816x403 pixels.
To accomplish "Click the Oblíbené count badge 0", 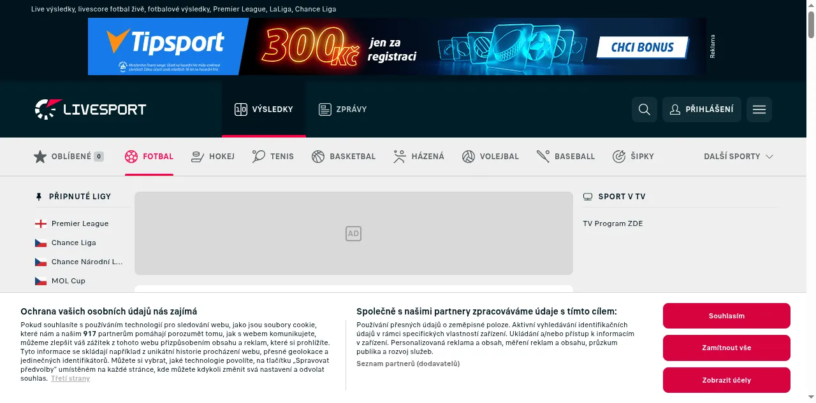I will [99, 157].
